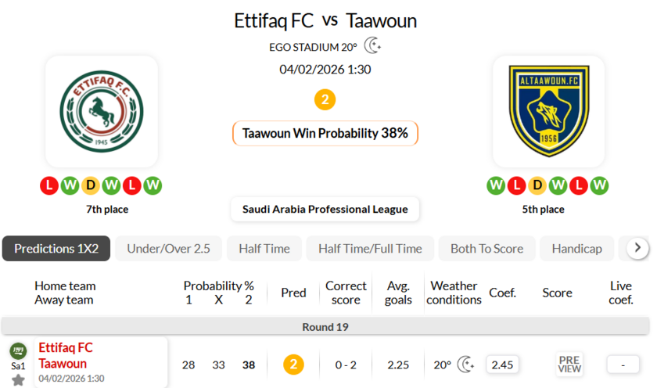Click the orange Pred 2 circle in table
The height and width of the screenshot is (388, 657).
click(x=293, y=365)
